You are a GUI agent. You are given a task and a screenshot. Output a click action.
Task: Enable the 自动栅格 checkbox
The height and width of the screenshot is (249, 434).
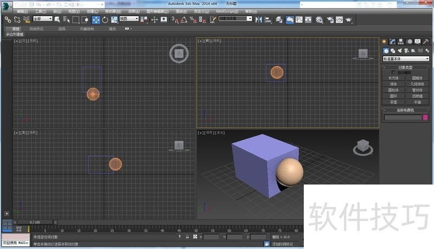[x=394, y=72]
